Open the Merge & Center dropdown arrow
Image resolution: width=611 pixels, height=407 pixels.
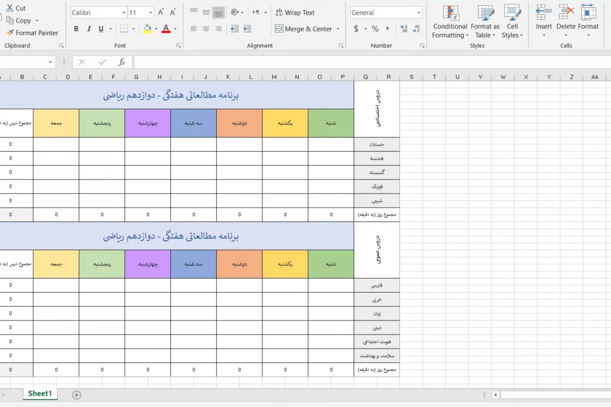tap(338, 29)
